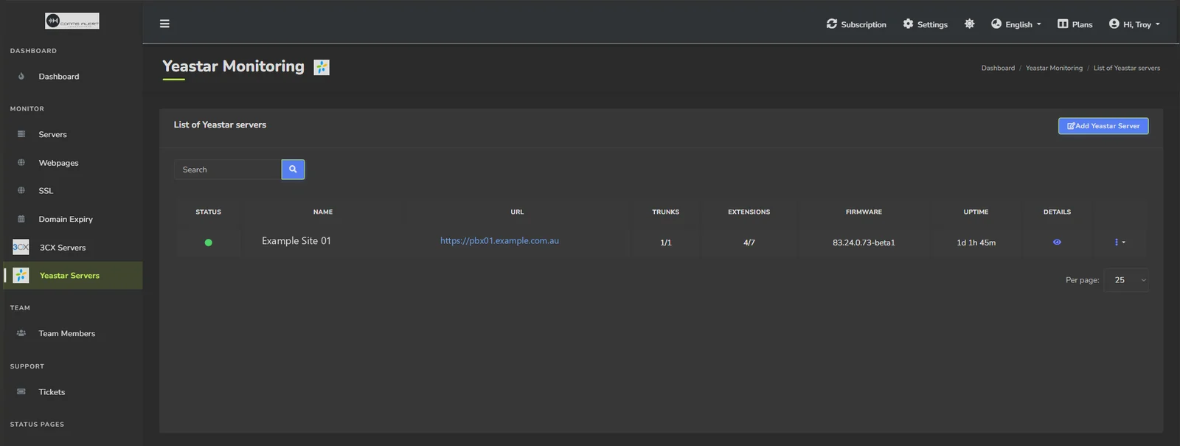Click uptime value 1d 1h 45m
1180x446 pixels.
976,243
